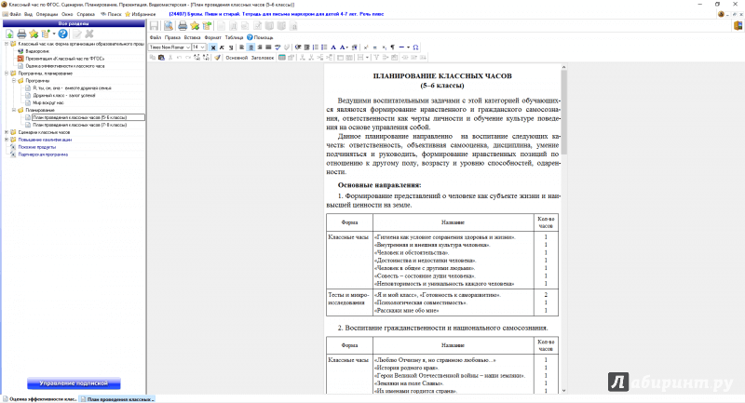Click the paste clipboard icon

tap(161, 58)
